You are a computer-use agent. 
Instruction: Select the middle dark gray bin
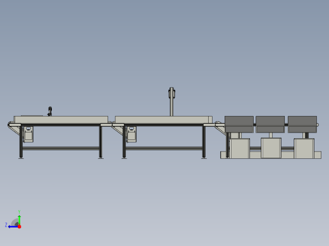point(270,124)
